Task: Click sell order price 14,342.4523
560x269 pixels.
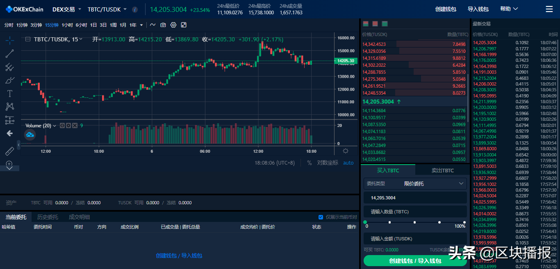Action: [x=374, y=44]
